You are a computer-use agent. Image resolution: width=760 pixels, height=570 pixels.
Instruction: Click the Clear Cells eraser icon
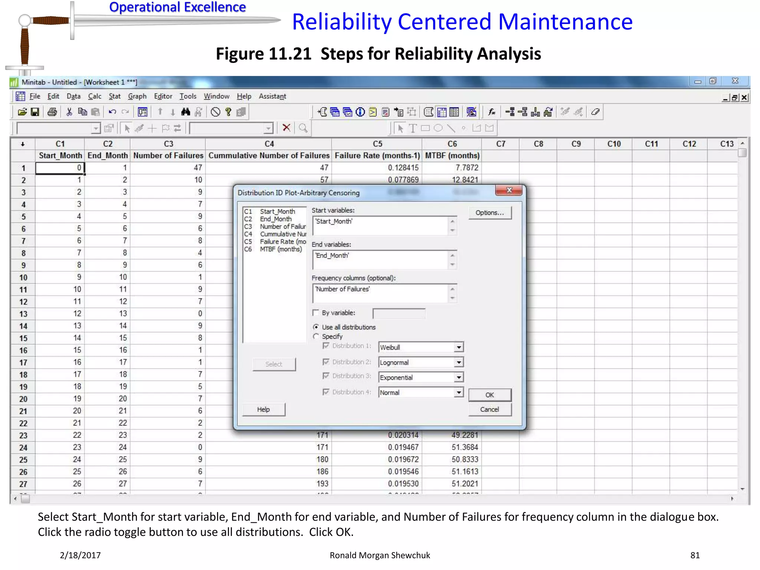click(x=595, y=112)
